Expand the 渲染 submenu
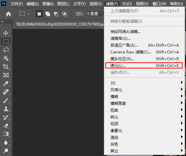The image size is (186, 156). [144, 138]
